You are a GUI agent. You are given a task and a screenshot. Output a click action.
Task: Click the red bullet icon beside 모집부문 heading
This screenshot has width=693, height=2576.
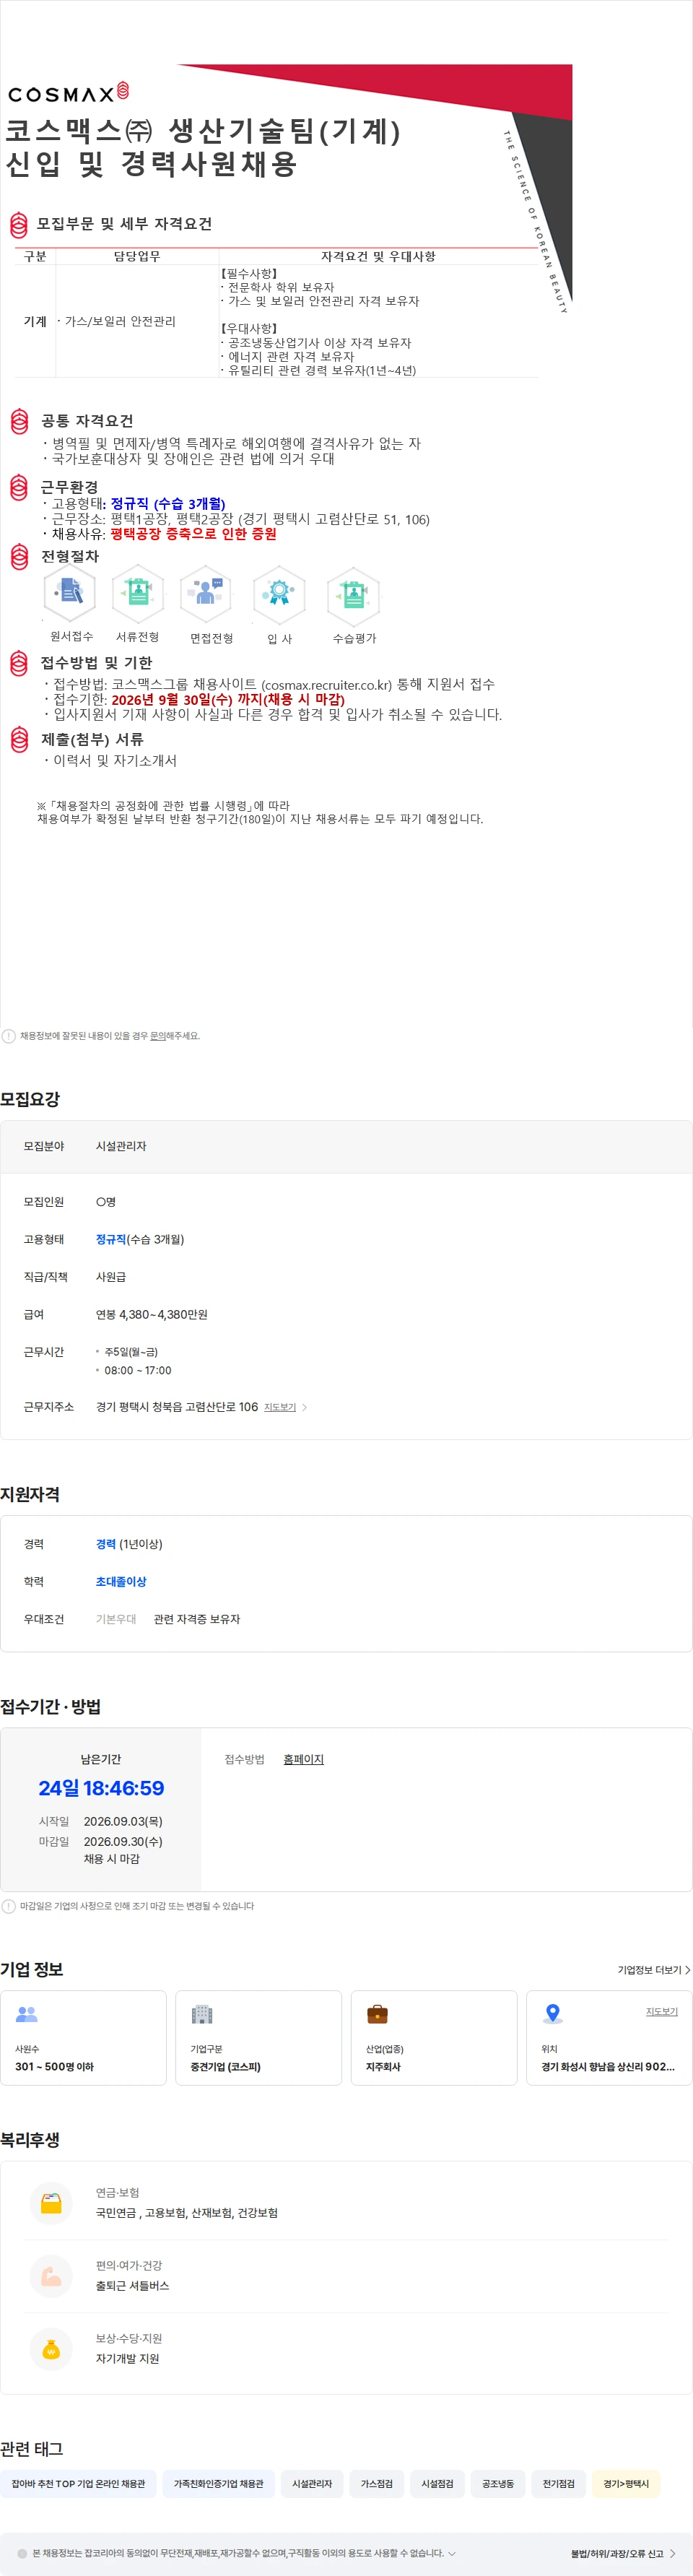tap(18, 224)
